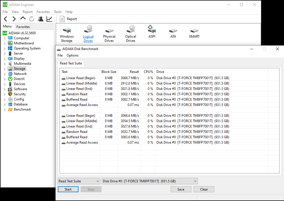This screenshot has width=284, height=201.
Task: Select Operating System in the menu tree
Action: [x=27, y=48]
